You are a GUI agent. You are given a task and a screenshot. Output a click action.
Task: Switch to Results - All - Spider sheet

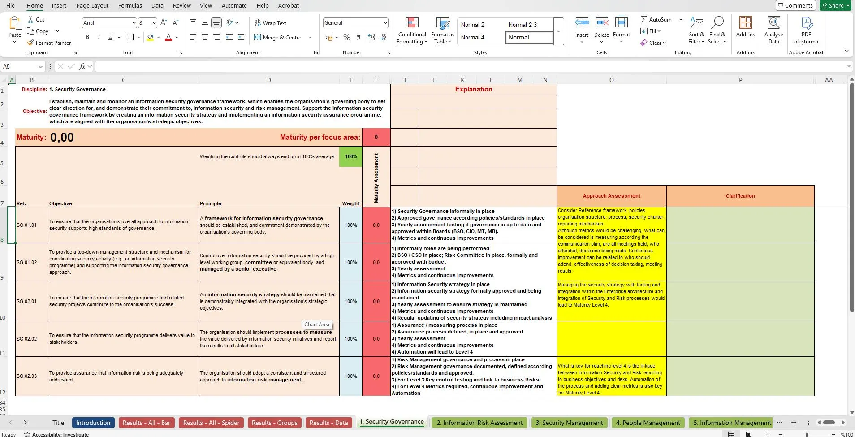pyautogui.click(x=212, y=423)
